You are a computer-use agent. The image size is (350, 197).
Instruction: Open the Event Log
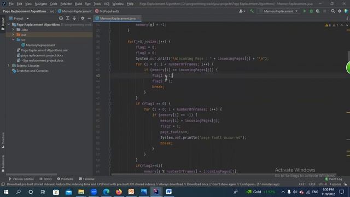(x=334, y=179)
